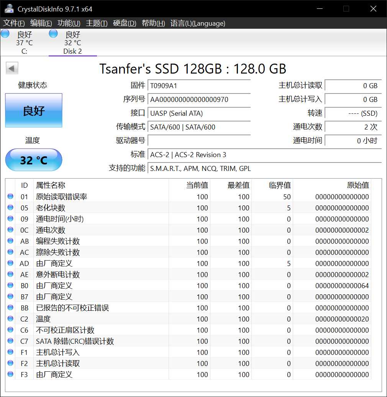Click the back arrow navigation button

[x=11, y=68]
